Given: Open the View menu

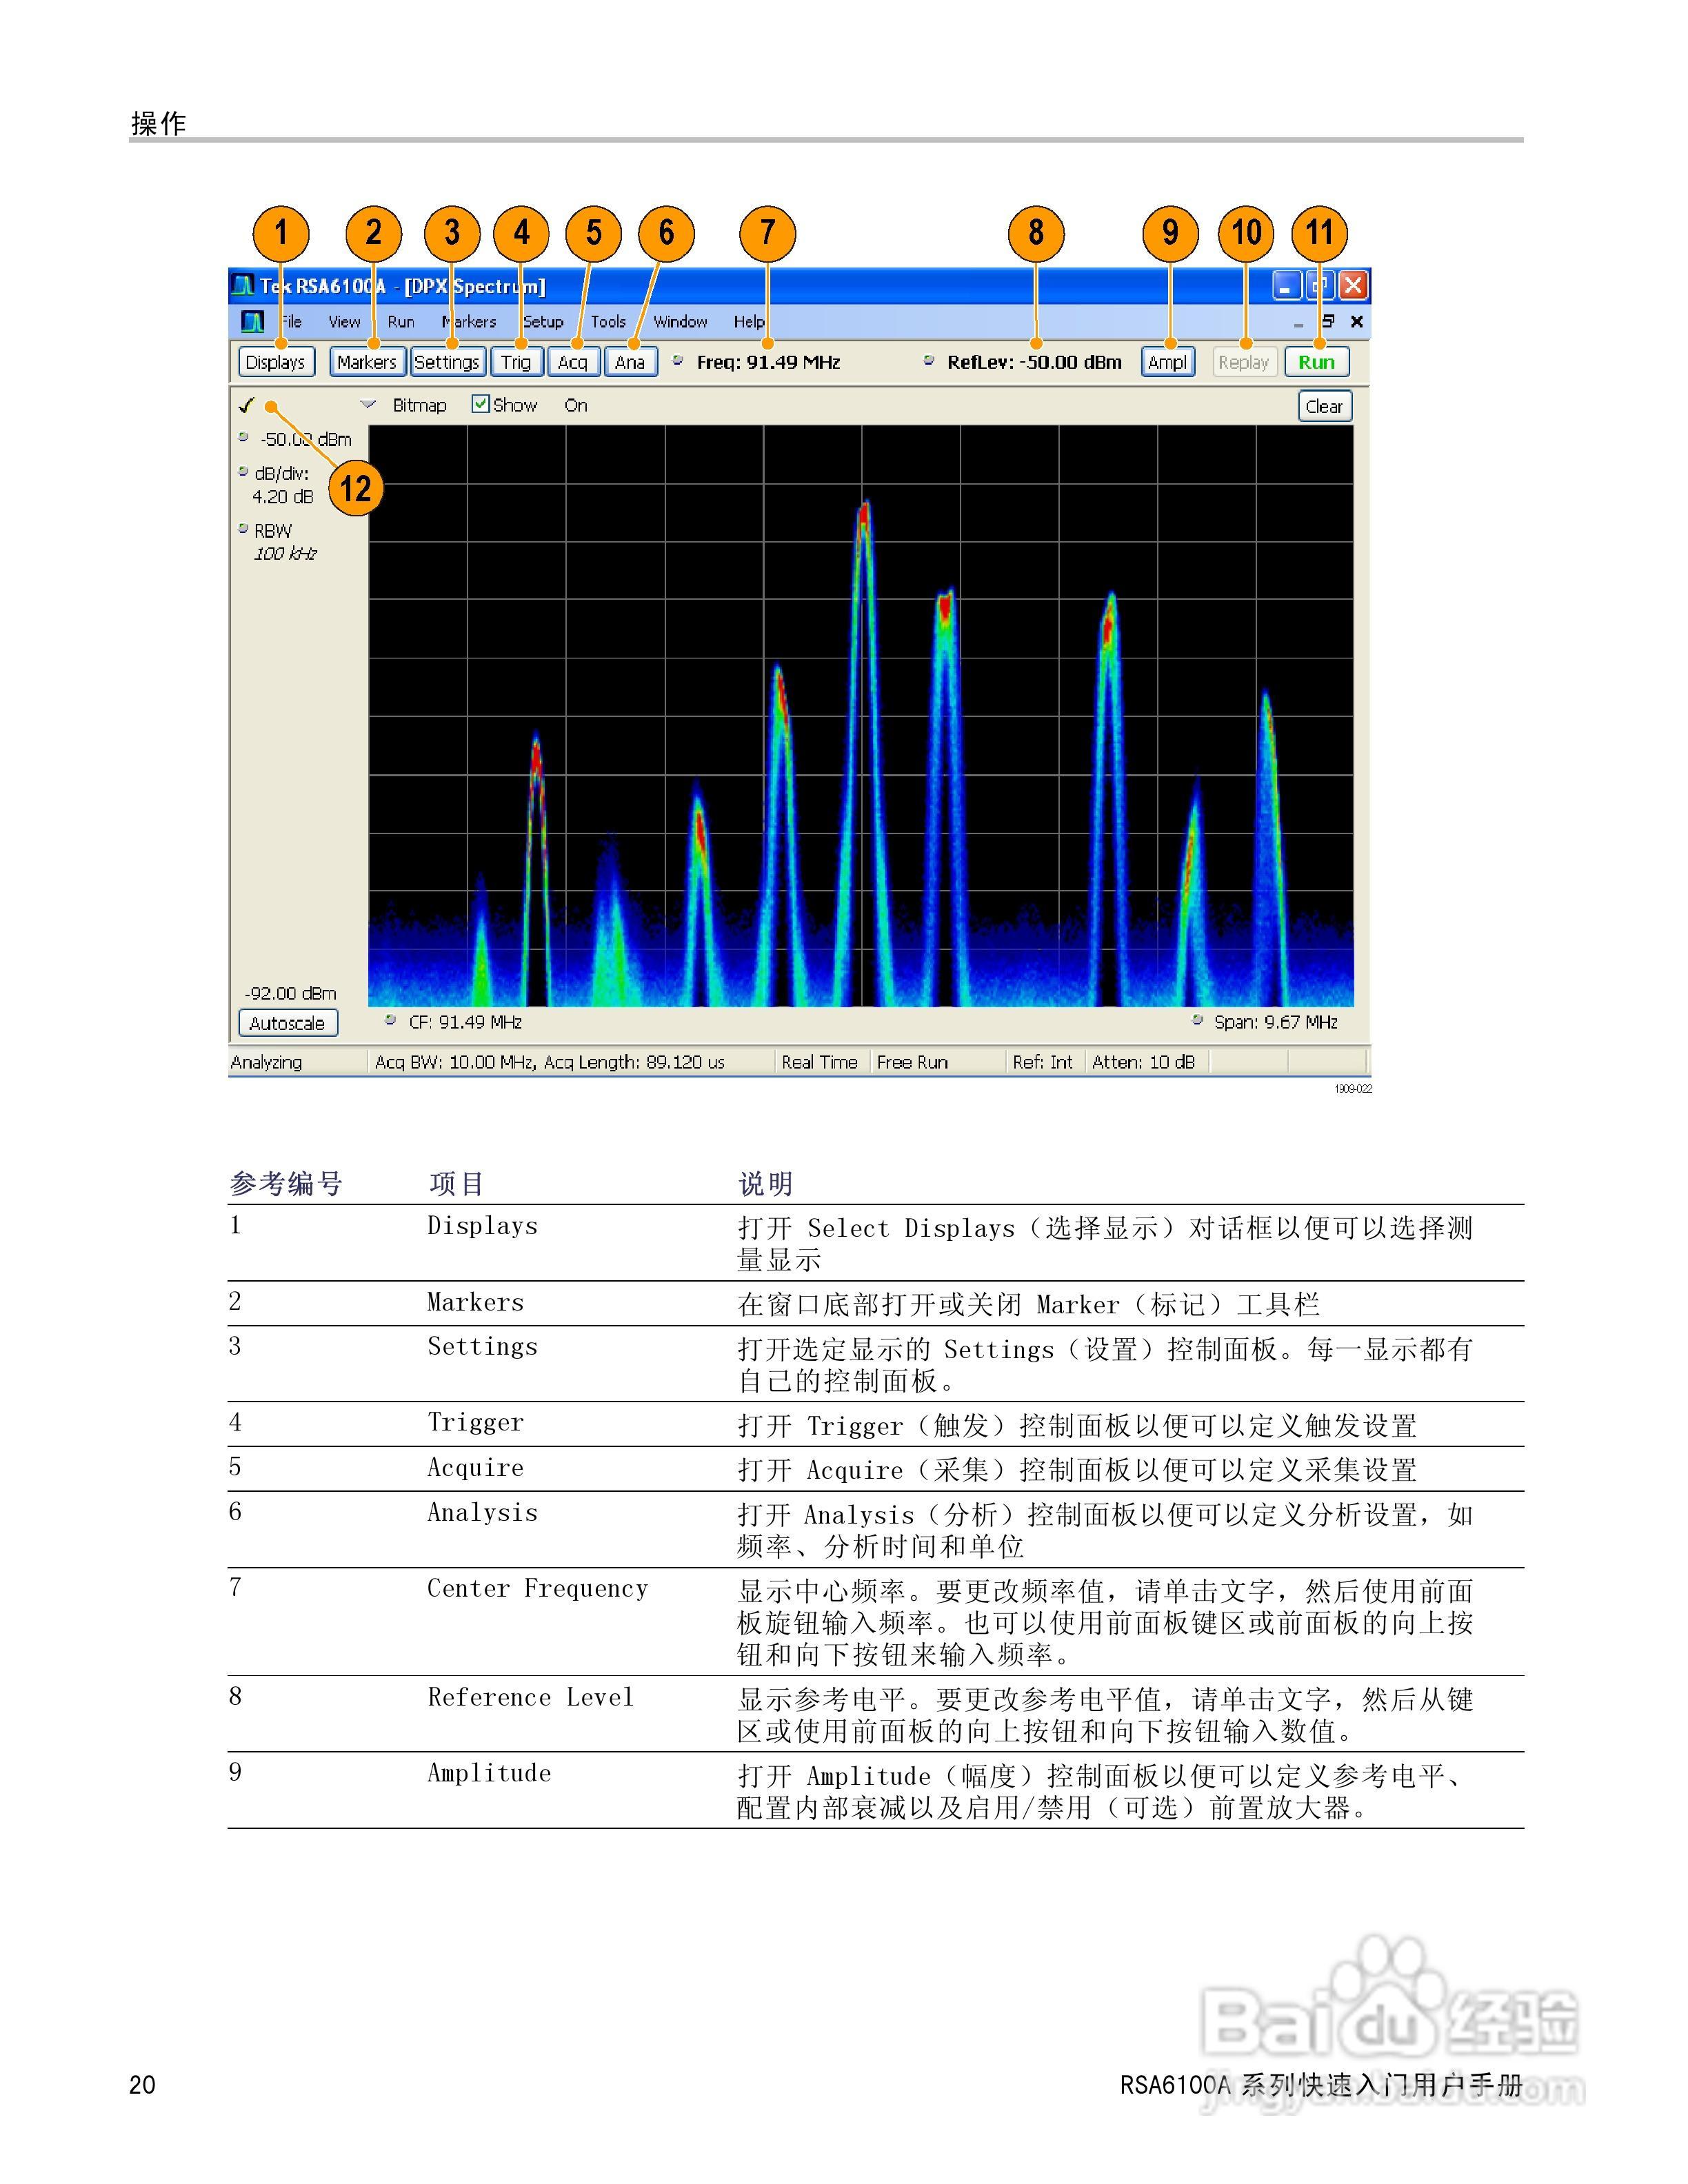Looking at the screenshot, I should tap(344, 322).
